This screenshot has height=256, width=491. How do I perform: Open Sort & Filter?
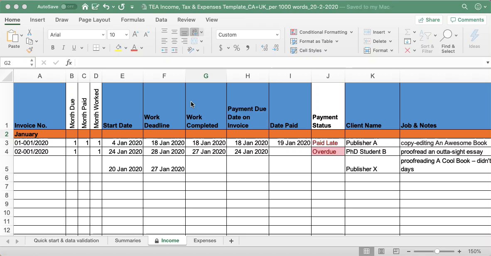[427, 42]
